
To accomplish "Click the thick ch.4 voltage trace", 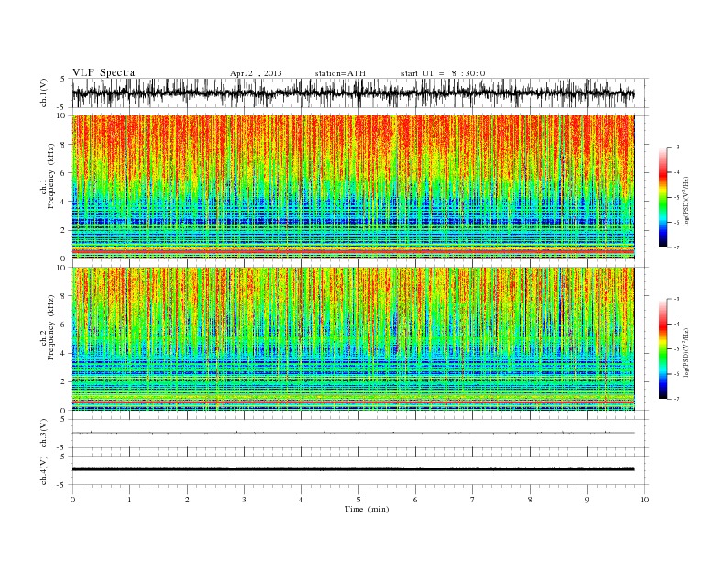I will tap(353, 469).
